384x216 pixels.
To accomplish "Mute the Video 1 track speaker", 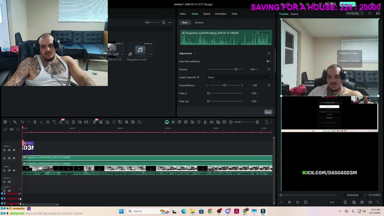I will [9, 170].
